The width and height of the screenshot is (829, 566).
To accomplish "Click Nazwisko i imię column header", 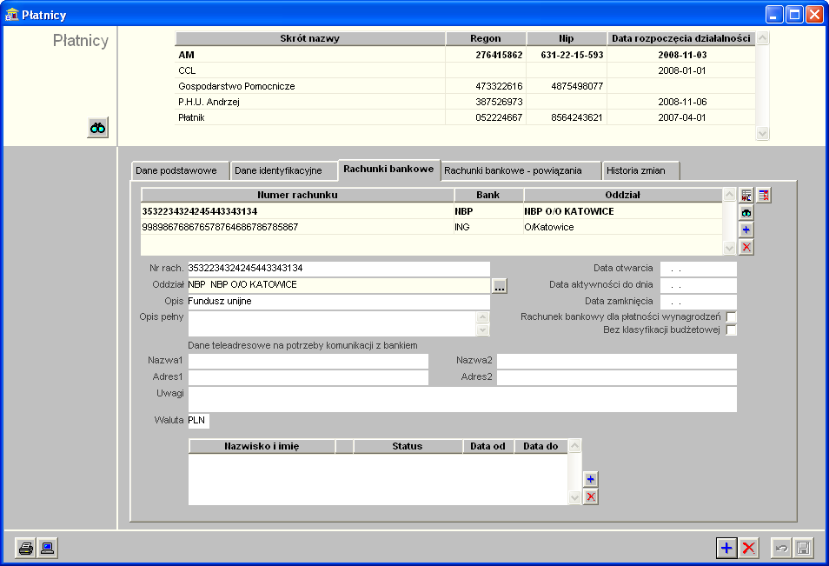I will (262, 446).
